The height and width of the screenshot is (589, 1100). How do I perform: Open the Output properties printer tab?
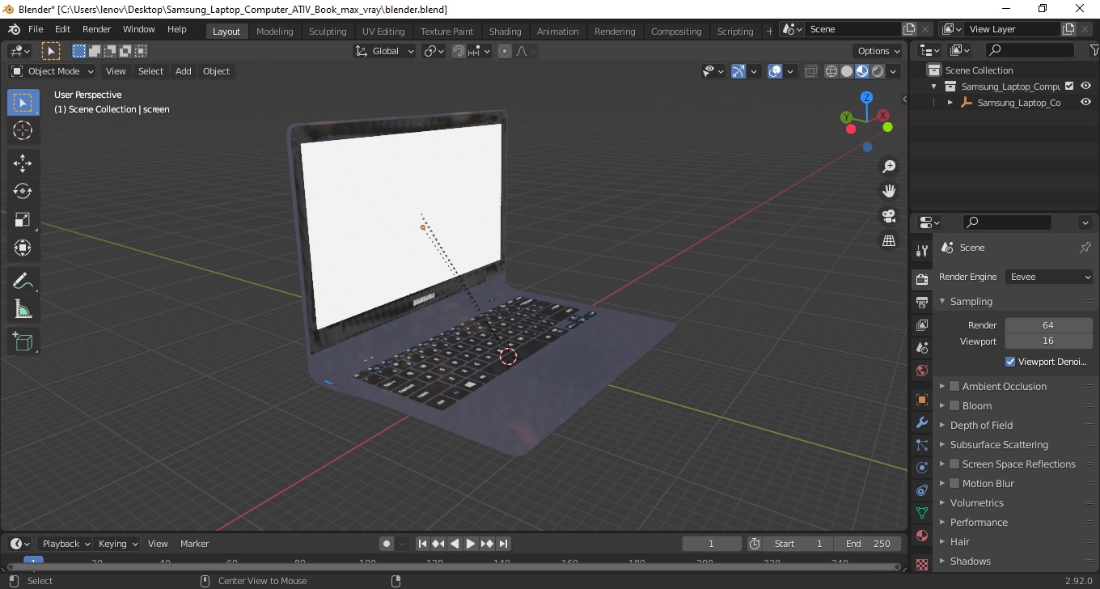[921, 302]
